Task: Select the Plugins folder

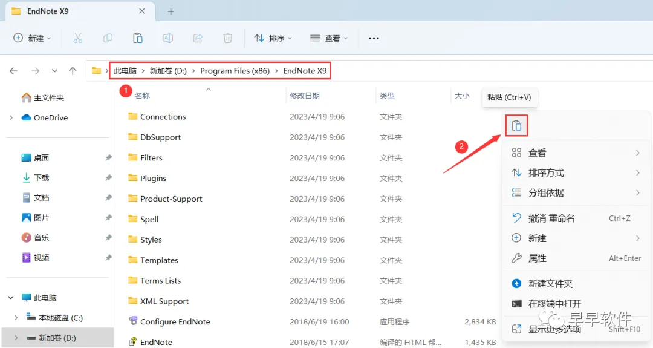Action: click(148, 178)
